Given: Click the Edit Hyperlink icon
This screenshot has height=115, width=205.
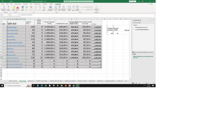Looking at the screenshot, I should click(64, 7).
